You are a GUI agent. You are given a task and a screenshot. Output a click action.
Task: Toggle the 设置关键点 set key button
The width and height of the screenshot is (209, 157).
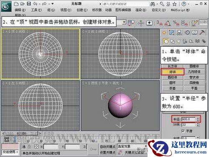[108, 152]
